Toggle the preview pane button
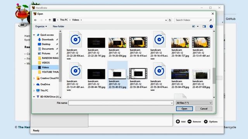248x139 pixels. pyautogui.click(x=204, y=26)
